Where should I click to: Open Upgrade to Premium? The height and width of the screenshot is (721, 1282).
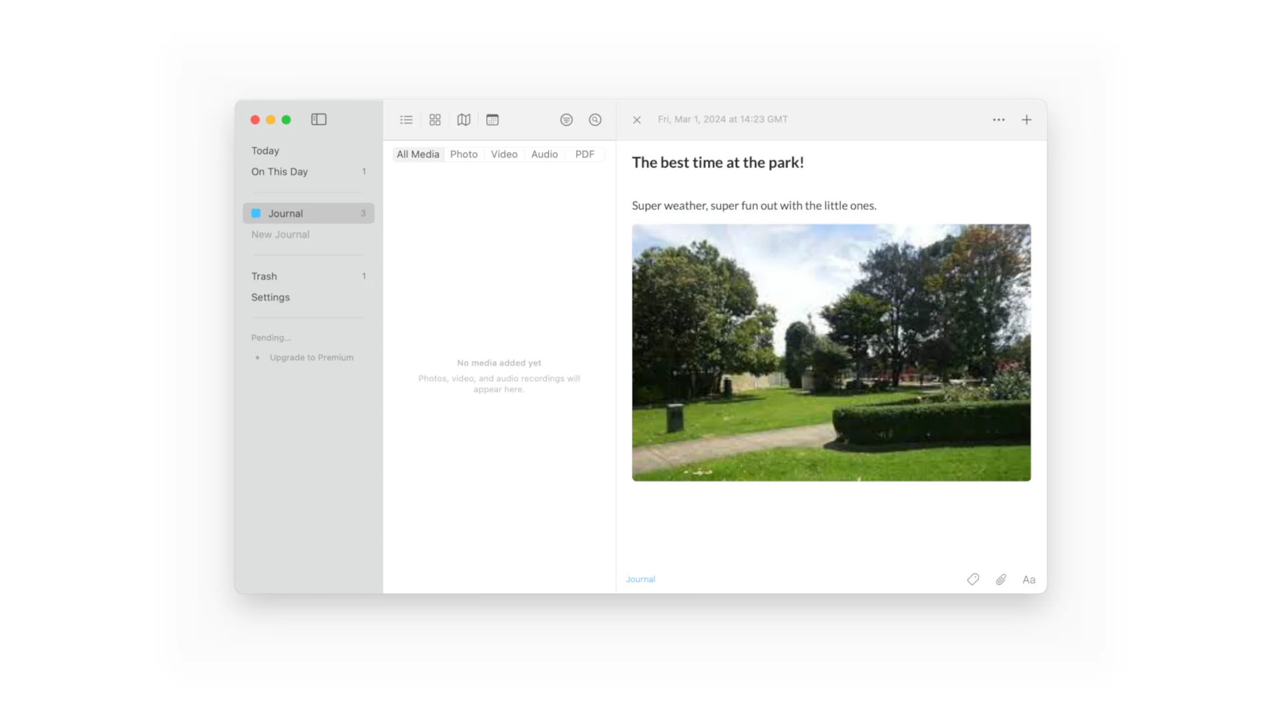coord(311,357)
